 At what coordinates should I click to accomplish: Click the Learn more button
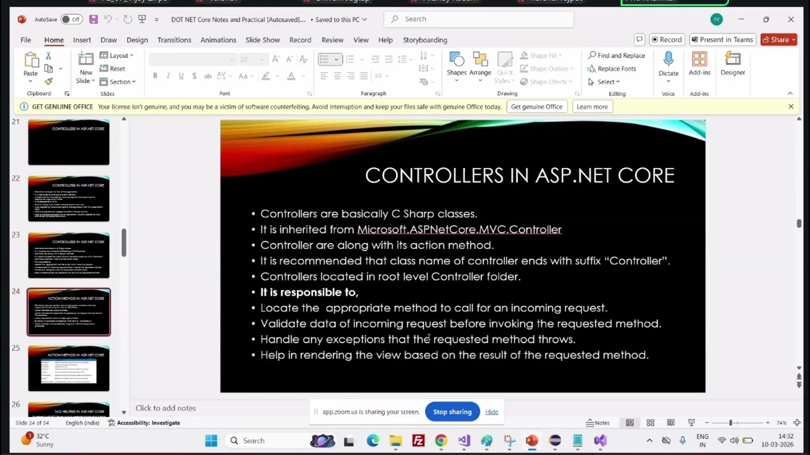pos(592,107)
